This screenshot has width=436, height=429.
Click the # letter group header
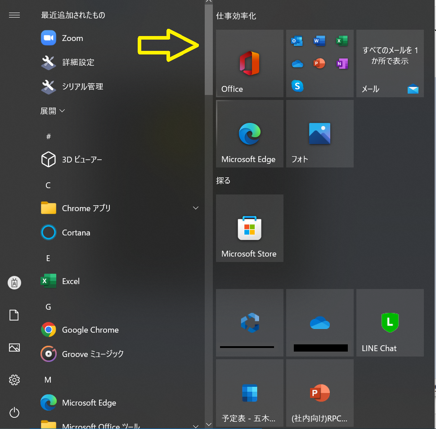[49, 136]
